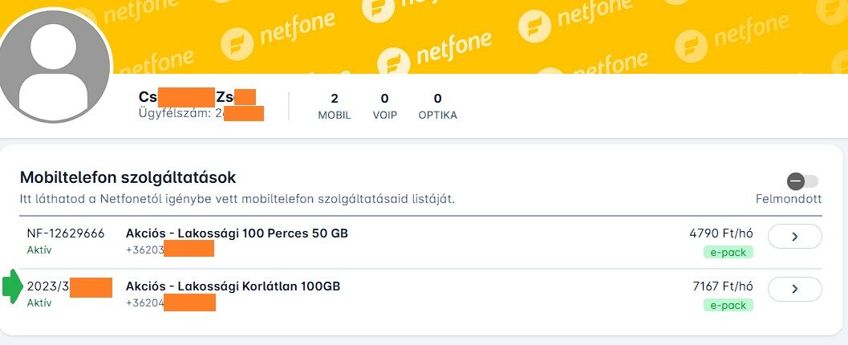
Task: Switch to the MOBIL services tab
Action: click(x=335, y=106)
